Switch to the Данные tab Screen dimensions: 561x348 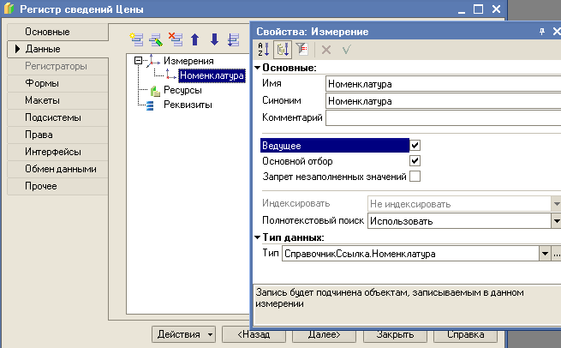click(x=57, y=49)
